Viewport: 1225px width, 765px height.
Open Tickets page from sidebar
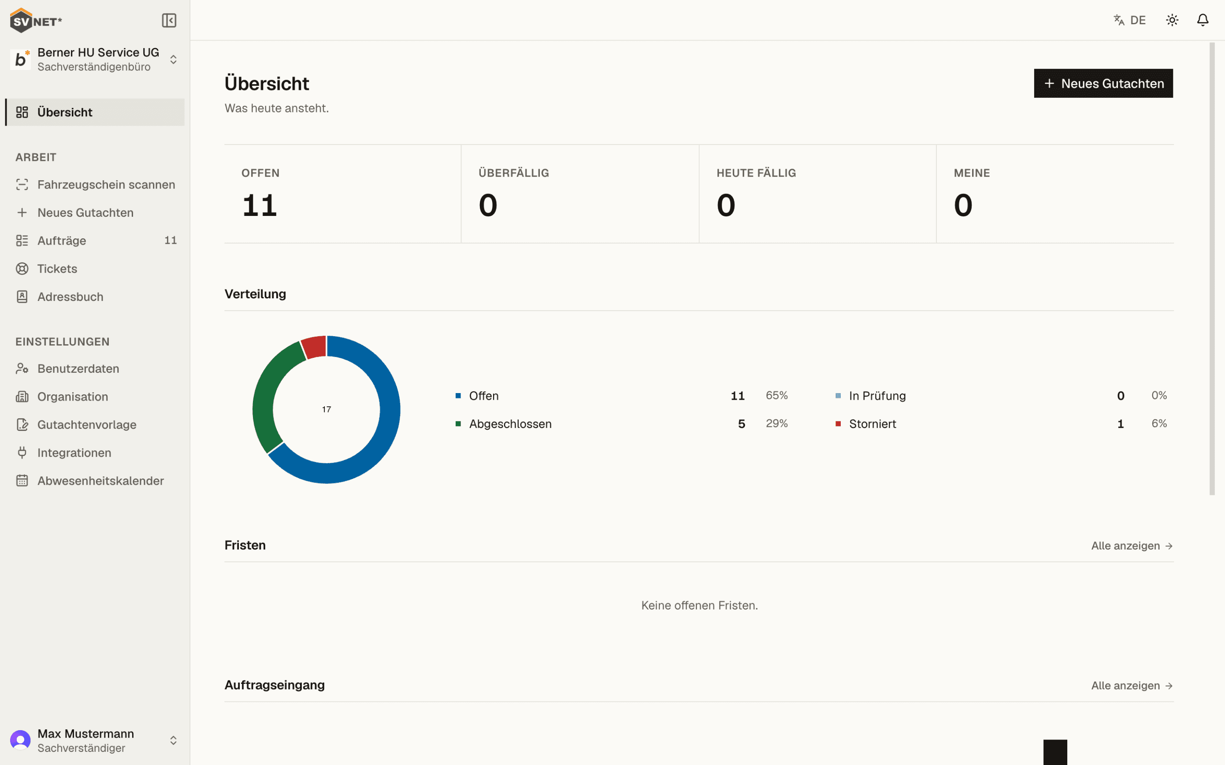click(x=95, y=269)
